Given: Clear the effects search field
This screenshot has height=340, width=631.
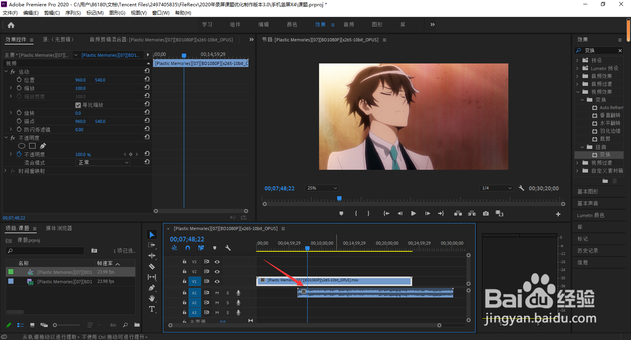Looking at the screenshot, I should coord(620,50).
